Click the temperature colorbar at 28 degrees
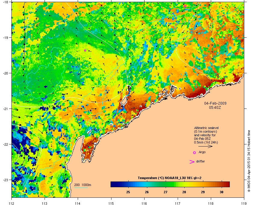This screenshot has width=253, height=205. (x=184, y=184)
